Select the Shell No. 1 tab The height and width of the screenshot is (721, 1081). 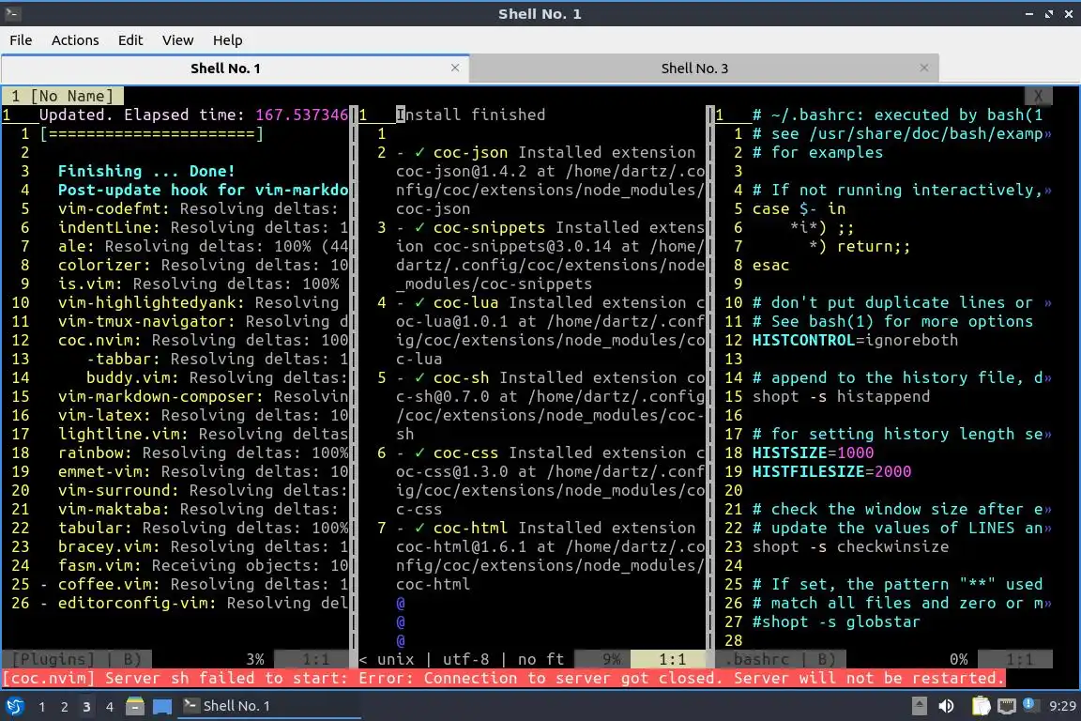pyautogui.click(x=235, y=69)
